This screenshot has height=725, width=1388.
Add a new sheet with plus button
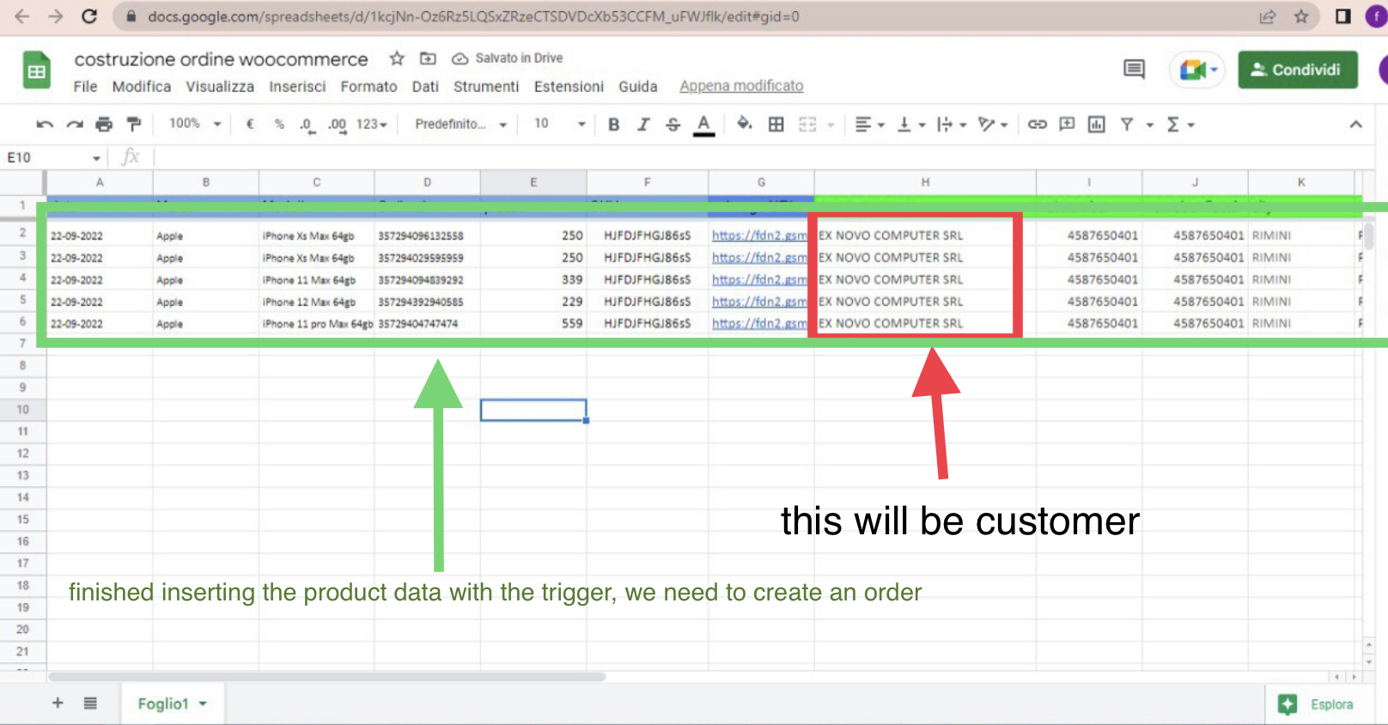click(x=58, y=704)
